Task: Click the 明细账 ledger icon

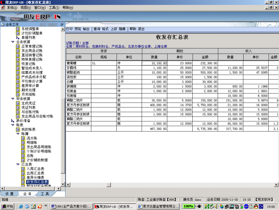Action: point(23,143)
